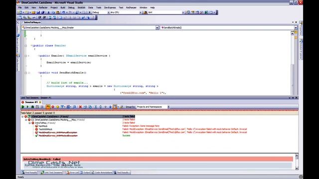Open the Group by Projects and Namespaces dropdown
The height and width of the screenshot is (179, 319).
click(168, 107)
